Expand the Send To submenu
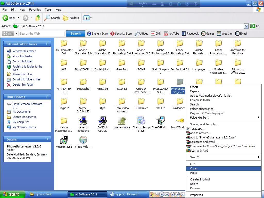The height and width of the screenshot is (198, 264). pyautogui.click(x=223, y=157)
